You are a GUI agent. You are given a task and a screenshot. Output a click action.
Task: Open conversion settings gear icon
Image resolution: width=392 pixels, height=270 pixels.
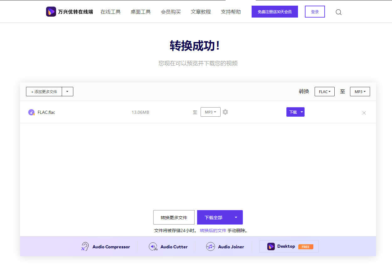(x=225, y=112)
